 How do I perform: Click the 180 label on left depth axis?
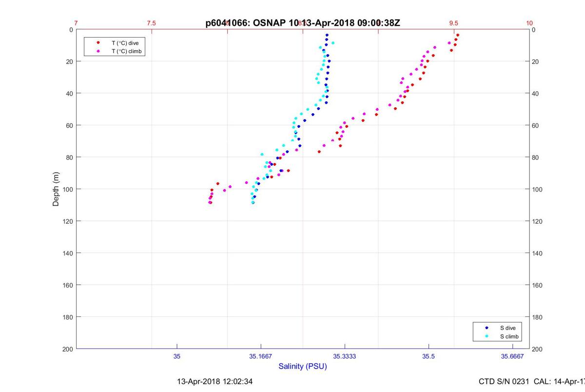pyautogui.click(x=68, y=317)
